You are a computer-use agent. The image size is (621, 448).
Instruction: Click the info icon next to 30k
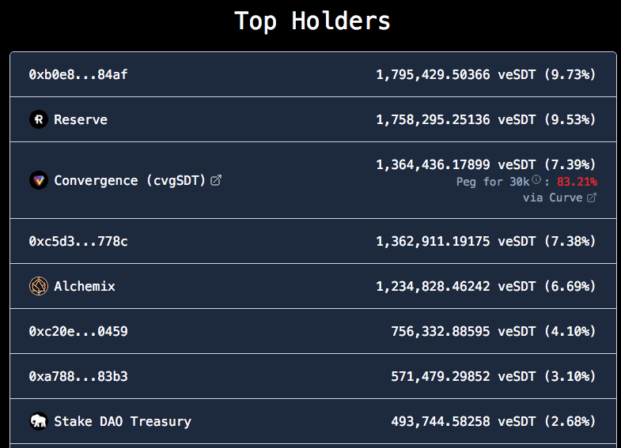click(x=536, y=181)
